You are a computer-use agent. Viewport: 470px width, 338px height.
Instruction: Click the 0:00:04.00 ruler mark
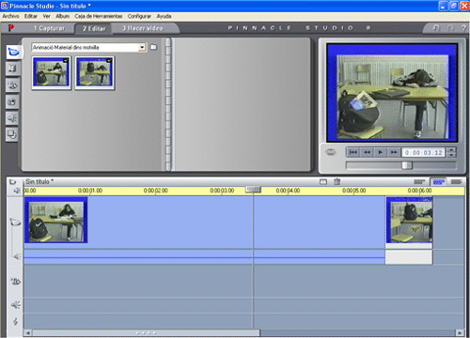click(288, 191)
